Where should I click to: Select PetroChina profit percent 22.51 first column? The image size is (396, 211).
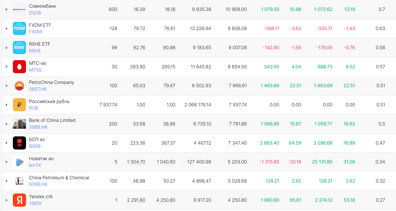point(296,86)
